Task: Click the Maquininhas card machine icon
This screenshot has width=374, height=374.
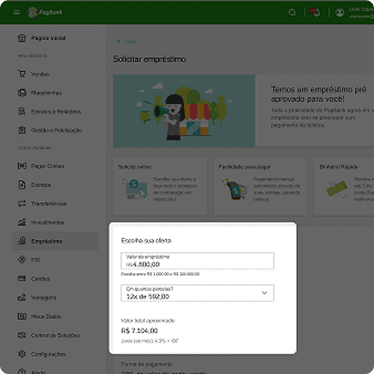Action: pyautogui.click(x=22, y=92)
